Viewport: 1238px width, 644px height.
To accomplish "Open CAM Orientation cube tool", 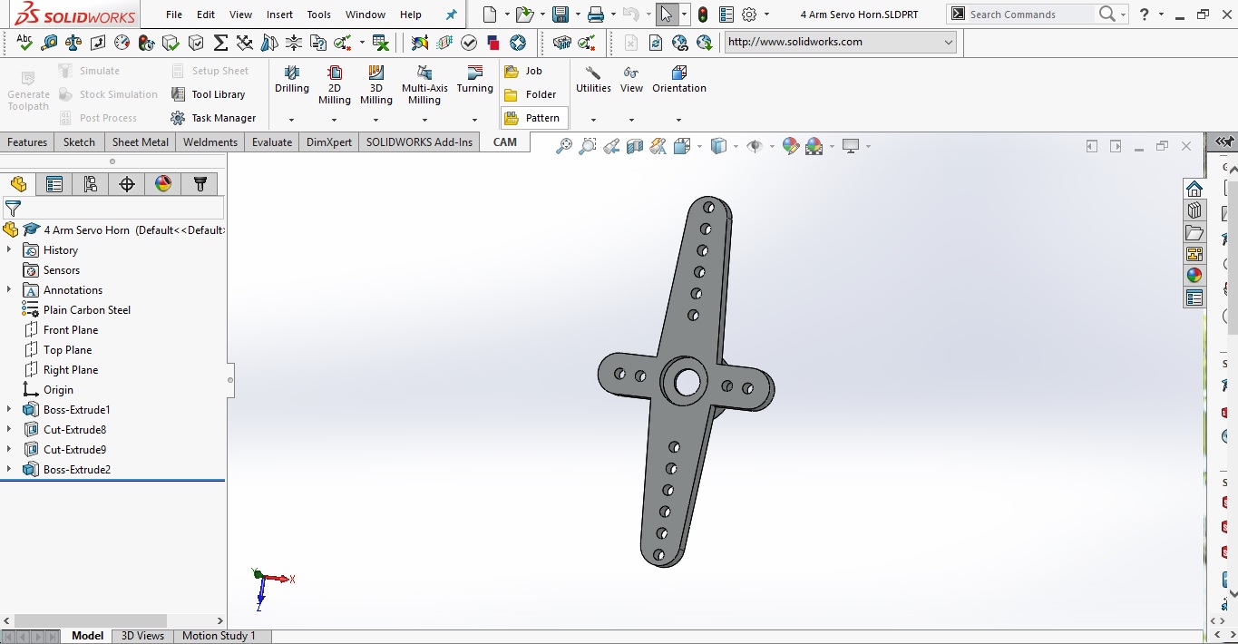I will [x=679, y=80].
